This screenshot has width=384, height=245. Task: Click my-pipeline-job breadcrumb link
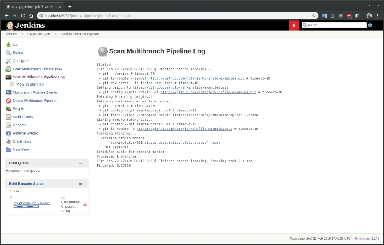[x=39, y=34]
